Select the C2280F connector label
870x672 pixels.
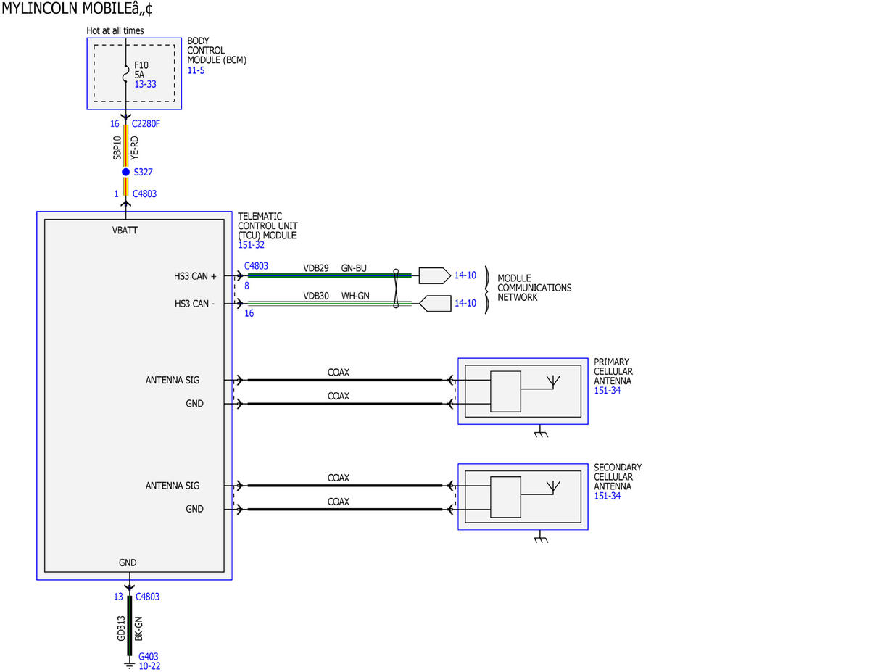[146, 124]
